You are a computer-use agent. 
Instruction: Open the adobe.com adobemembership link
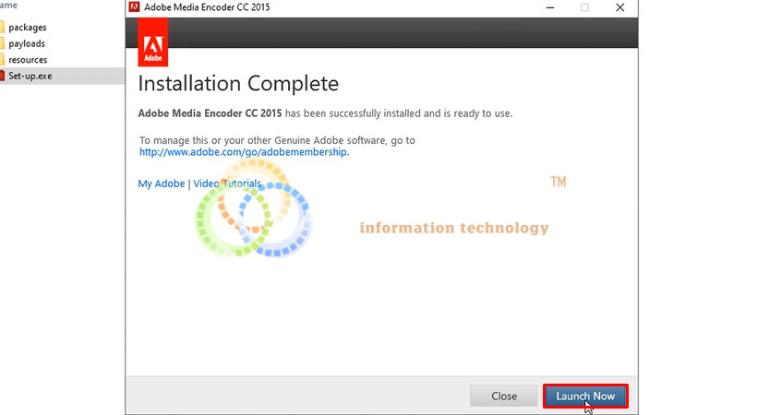[x=243, y=152]
